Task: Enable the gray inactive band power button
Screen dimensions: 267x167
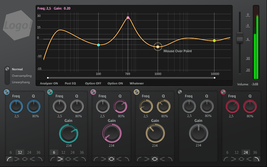Action: click(x=180, y=92)
